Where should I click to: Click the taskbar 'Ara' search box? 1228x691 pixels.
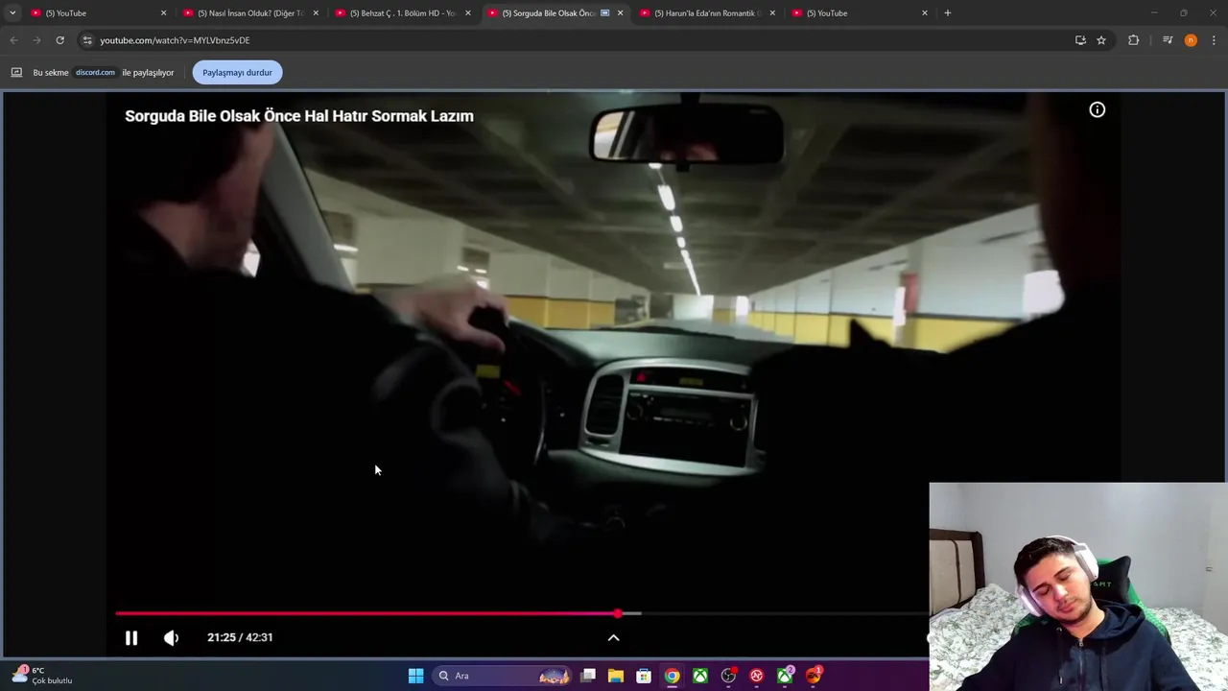(x=504, y=676)
